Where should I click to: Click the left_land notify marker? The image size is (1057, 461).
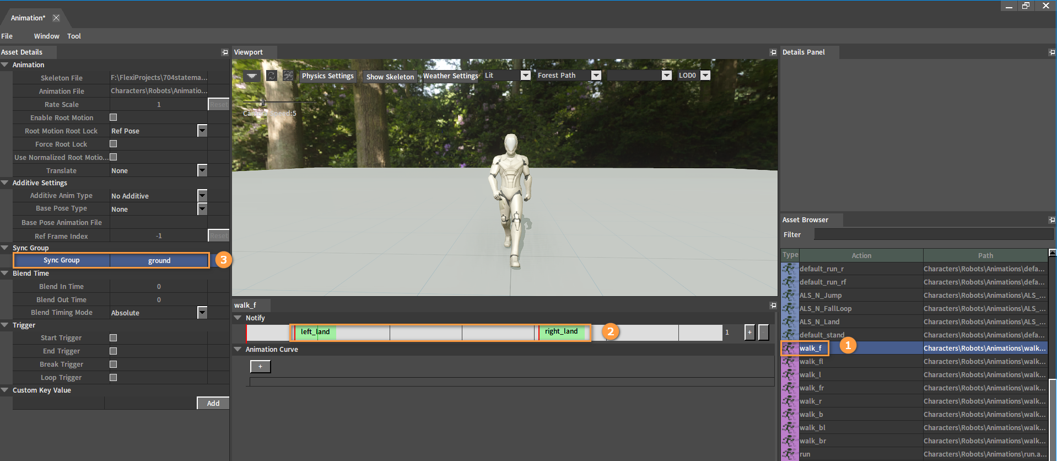[x=315, y=332]
